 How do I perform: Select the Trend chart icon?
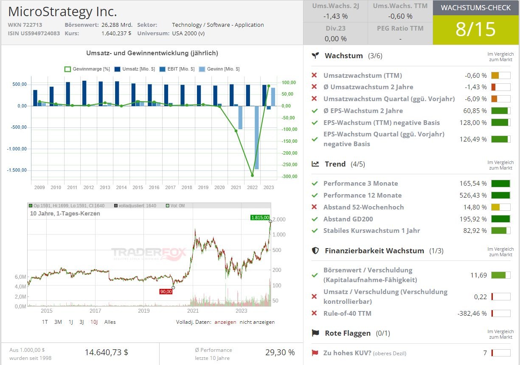[x=315, y=164]
